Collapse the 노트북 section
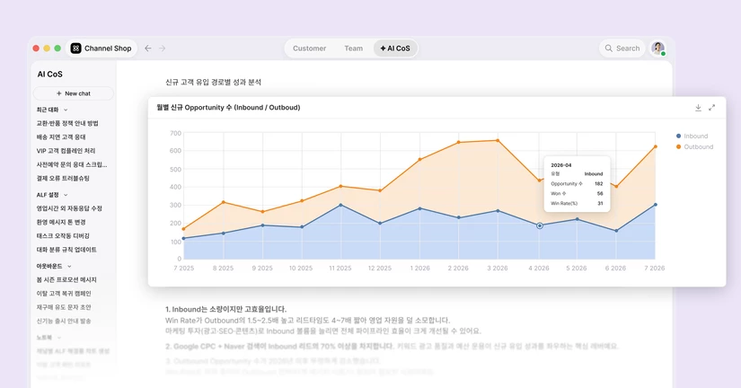741x388 pixels. click(x=59, y=338)
